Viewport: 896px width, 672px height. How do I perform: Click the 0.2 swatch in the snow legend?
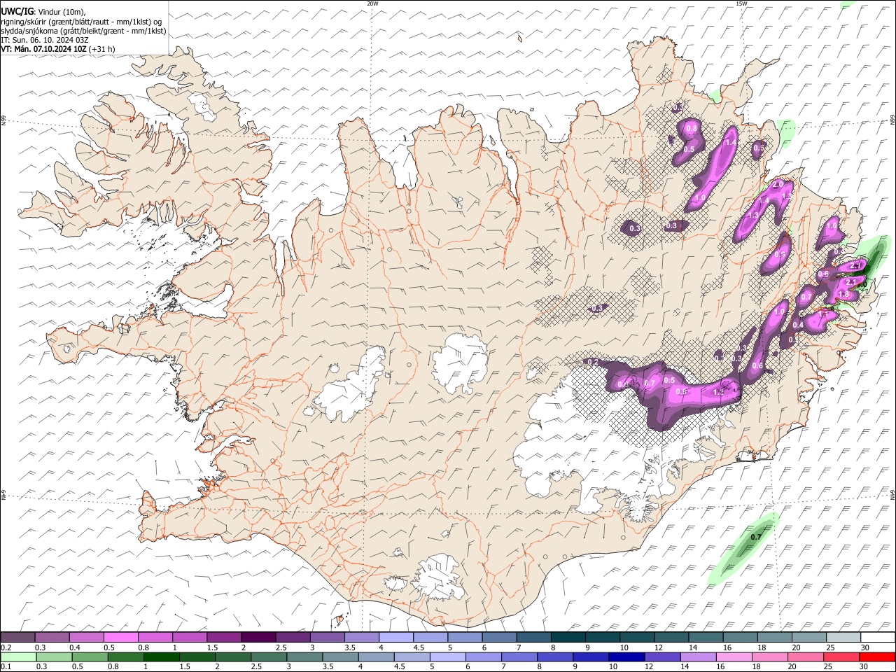18,638
